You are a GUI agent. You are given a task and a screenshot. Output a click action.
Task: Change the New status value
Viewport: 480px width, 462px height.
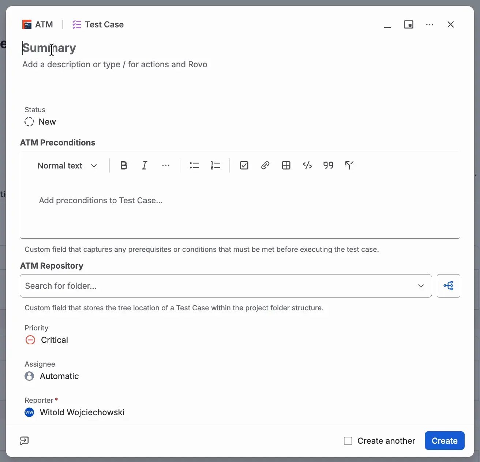tap(40, 122)
